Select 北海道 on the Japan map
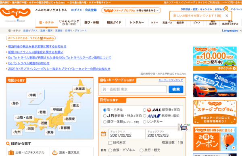Image resolution: width=242 pixels, height=156 pixels. tap(79, 89)
